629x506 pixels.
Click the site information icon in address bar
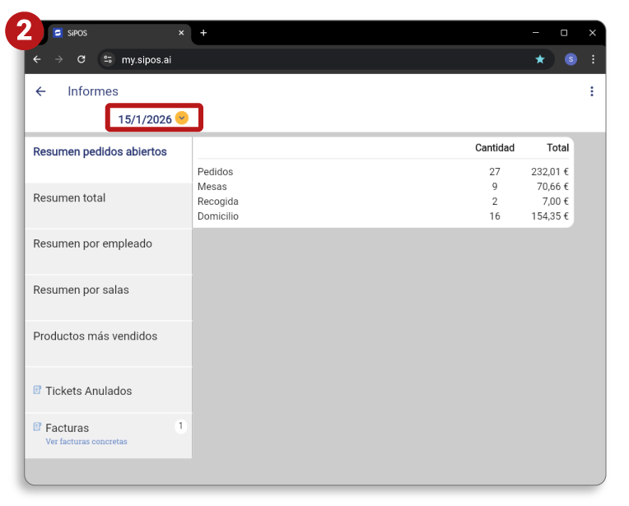point(107,59)
